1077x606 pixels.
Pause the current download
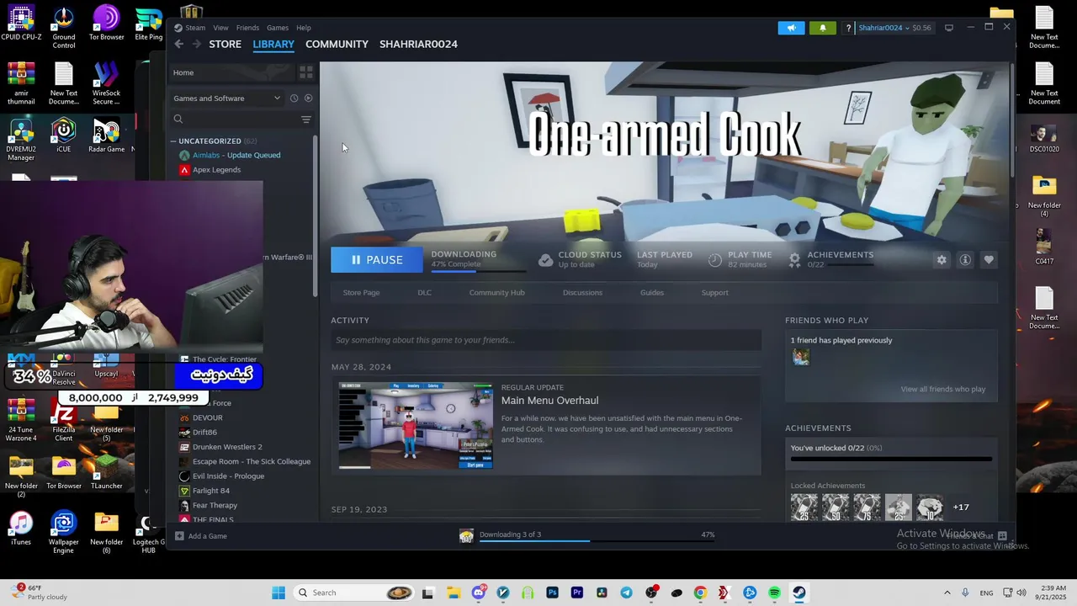click(x=377, y=260)
